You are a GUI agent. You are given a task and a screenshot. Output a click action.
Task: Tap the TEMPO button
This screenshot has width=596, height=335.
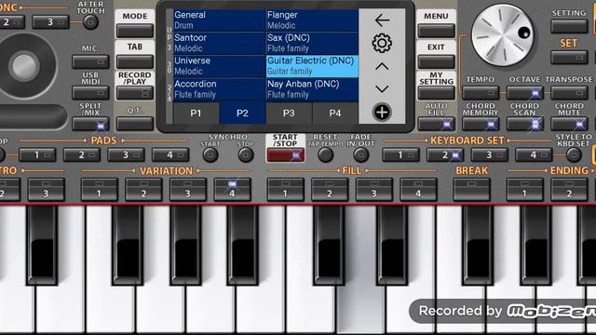pos(481,93)
